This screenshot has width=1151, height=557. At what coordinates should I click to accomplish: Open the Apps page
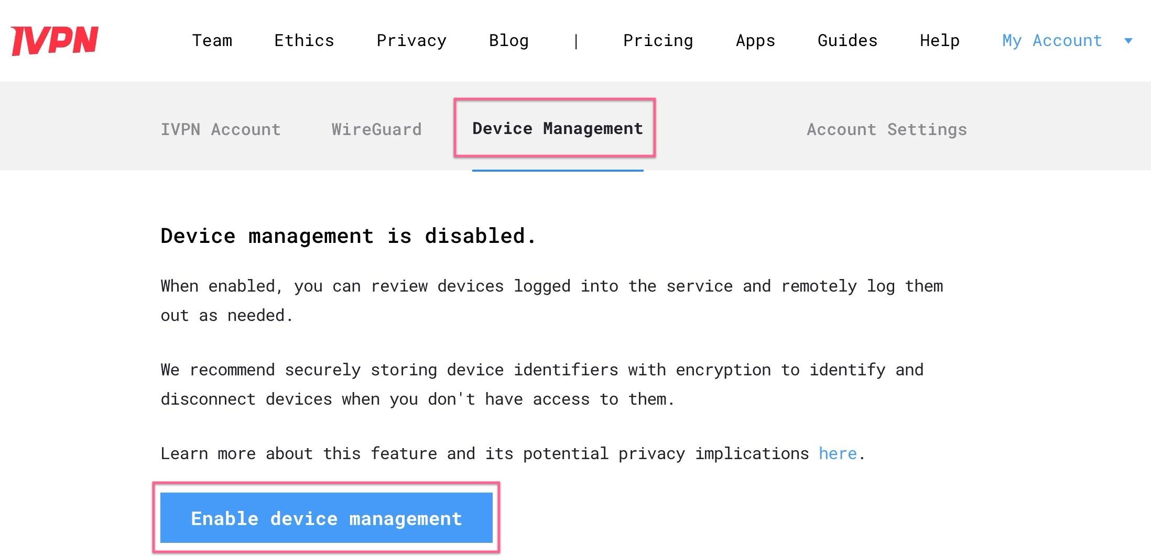pos(755,40)
